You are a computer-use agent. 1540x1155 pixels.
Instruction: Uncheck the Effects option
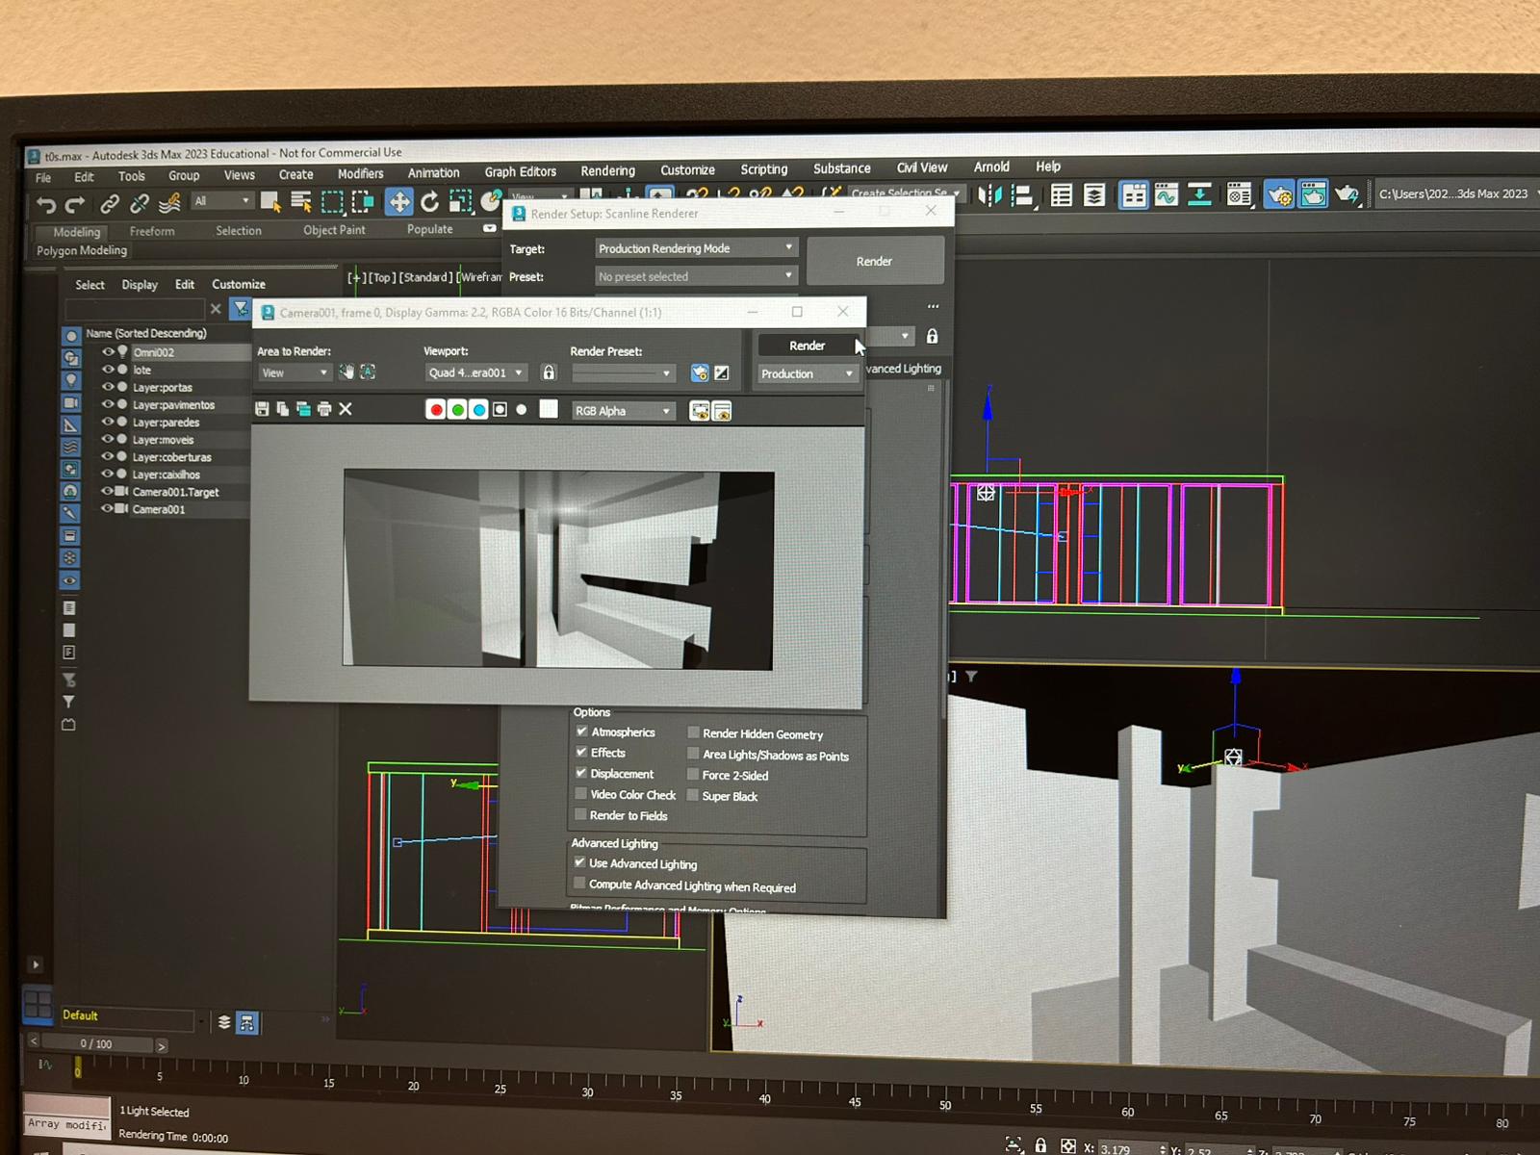click(581, 752)
